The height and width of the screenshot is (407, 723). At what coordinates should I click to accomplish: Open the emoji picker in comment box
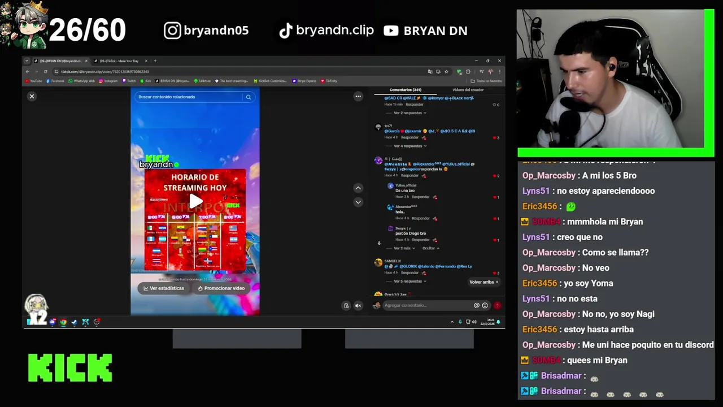coord(485,305)
